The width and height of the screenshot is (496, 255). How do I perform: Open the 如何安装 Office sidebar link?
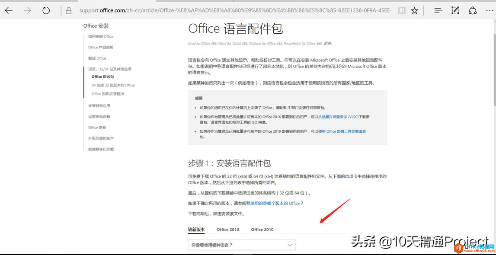101,36
